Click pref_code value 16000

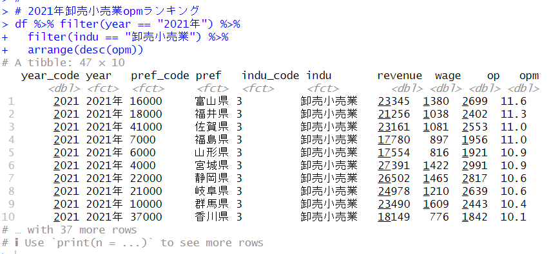pos(146,102)
